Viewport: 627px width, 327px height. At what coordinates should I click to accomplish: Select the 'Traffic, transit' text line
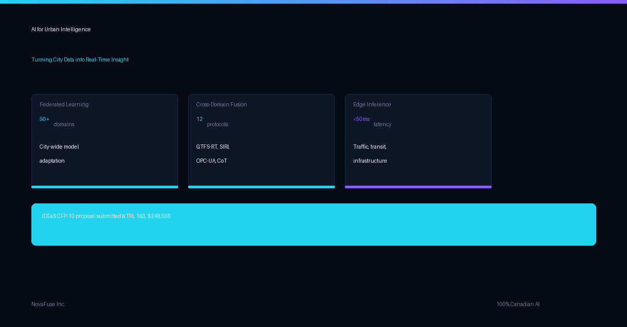(370, 147)
